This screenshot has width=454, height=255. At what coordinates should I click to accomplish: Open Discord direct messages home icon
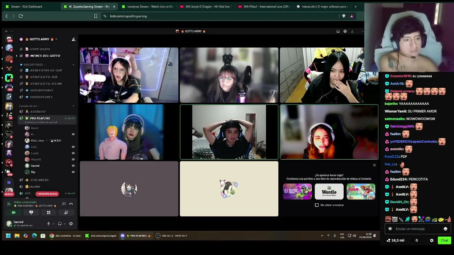click(9, 39)
